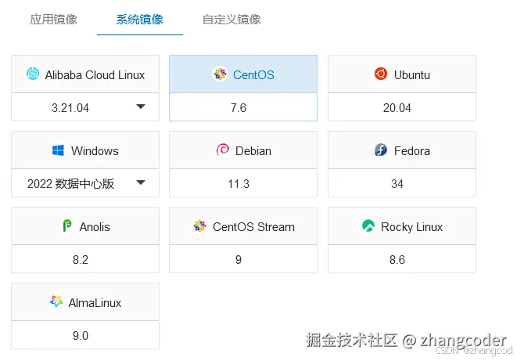Choose Debian version 11.3
Image resolution: width=517 pixels, height=361 pixels.
[x=239, y=184]
